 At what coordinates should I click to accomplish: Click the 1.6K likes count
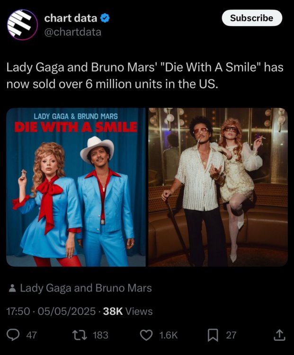(x=168, y=335)
